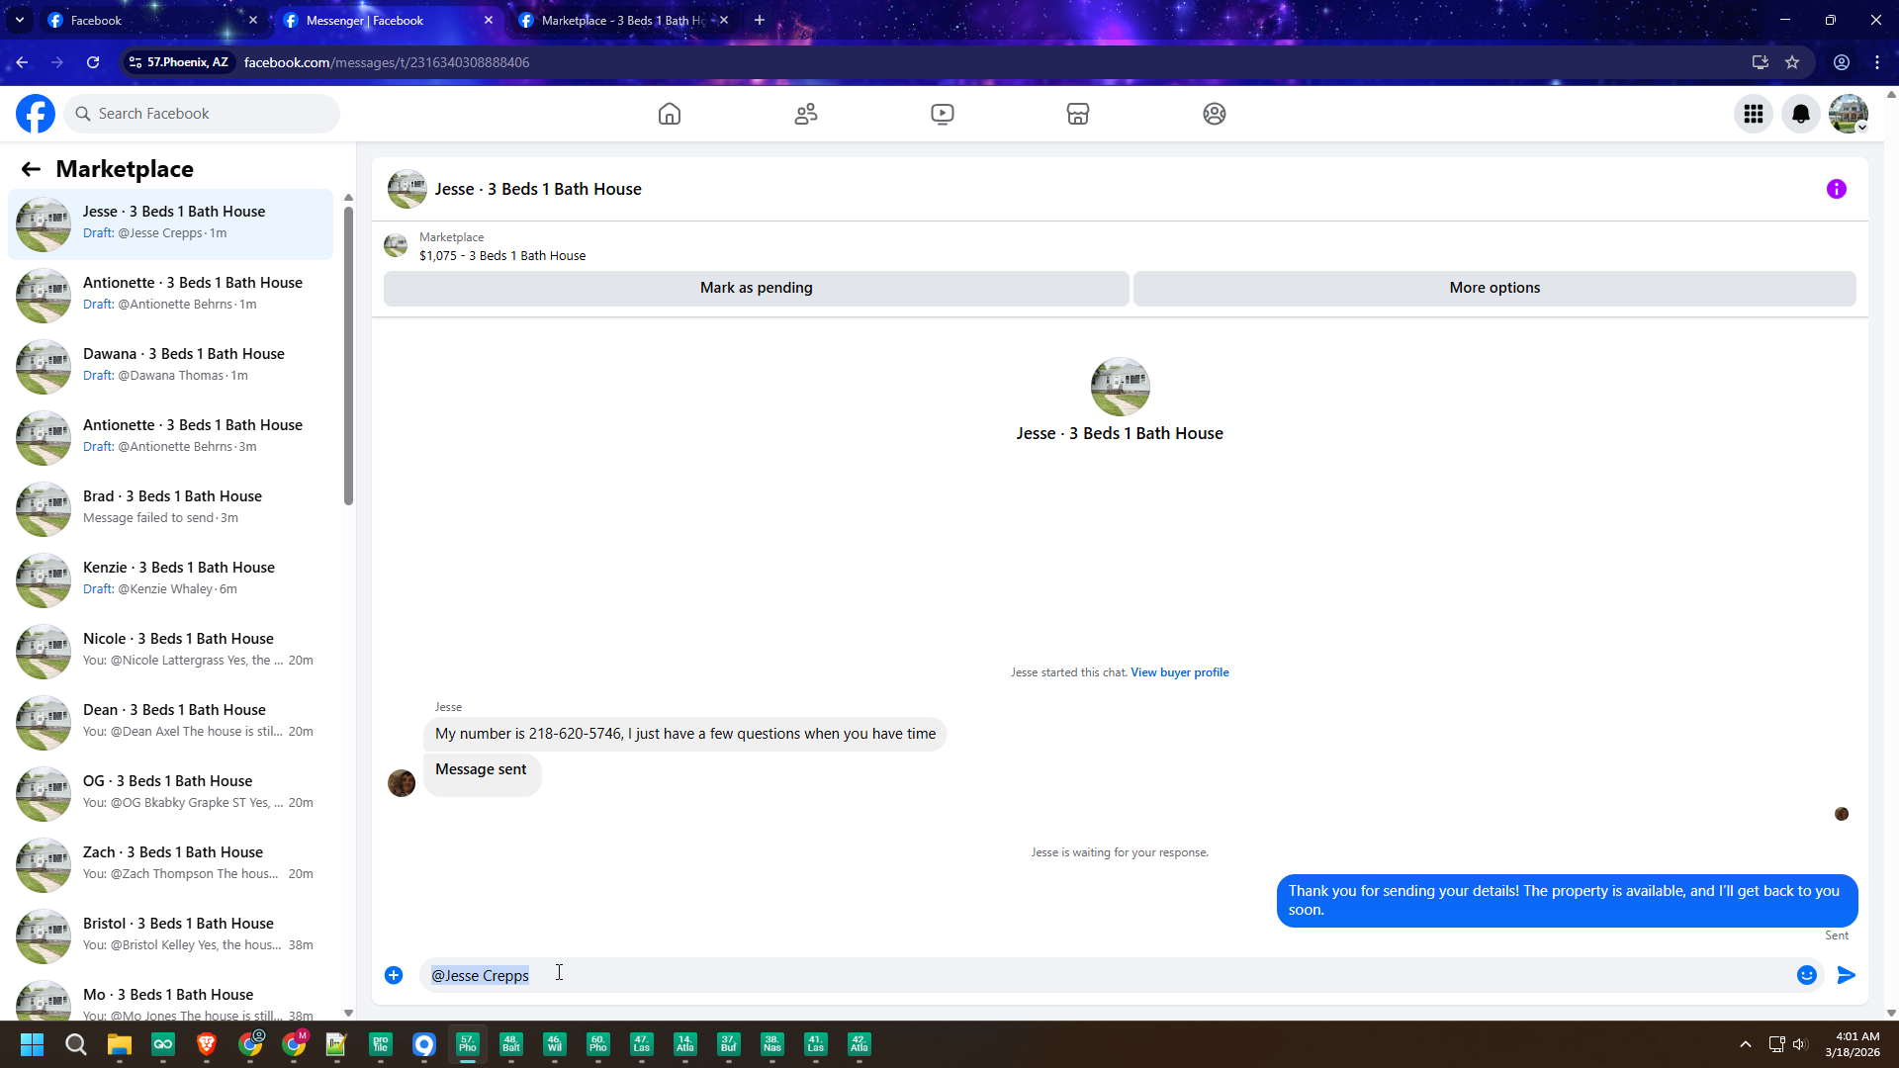Focus the Search Facebook field
Screen dimensions: 1899x1068
point(202,114)
